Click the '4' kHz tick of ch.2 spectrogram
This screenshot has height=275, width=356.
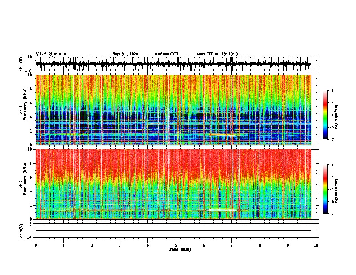tap(31, 191)
